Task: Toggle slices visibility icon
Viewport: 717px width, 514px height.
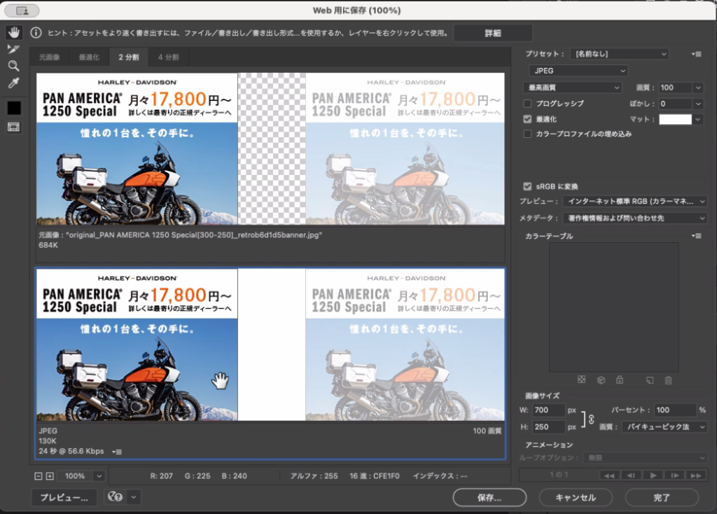Action: pos(14,127)
